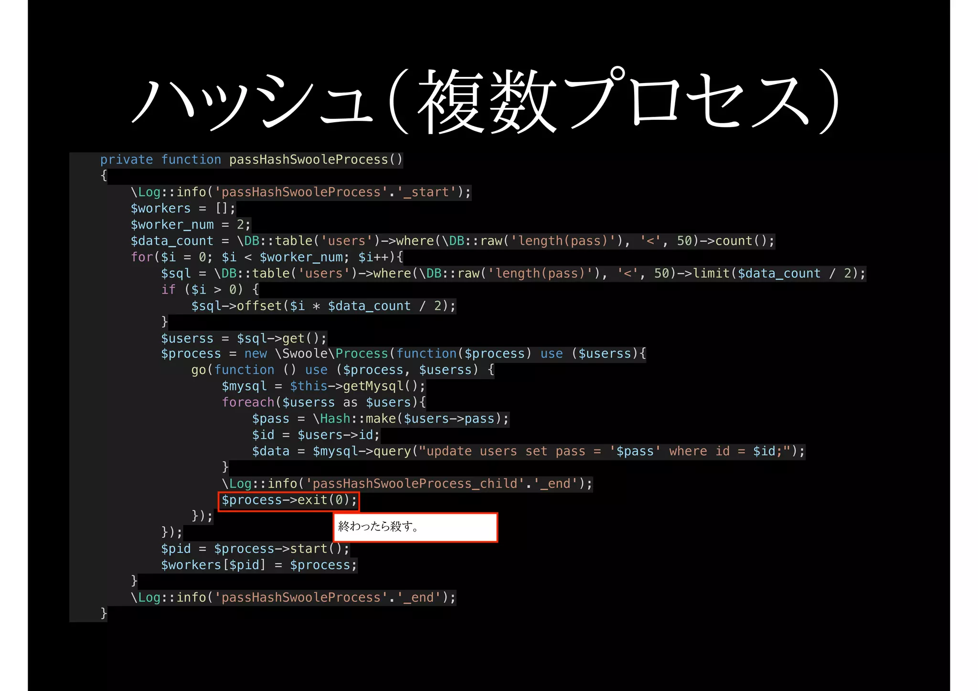Viewport: 978px width, 691px height.
Task: Click the final Log::info '_end' line
Action: (293, 598)
